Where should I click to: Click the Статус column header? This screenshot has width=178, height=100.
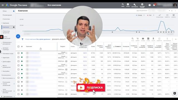(x=73, y=46)
